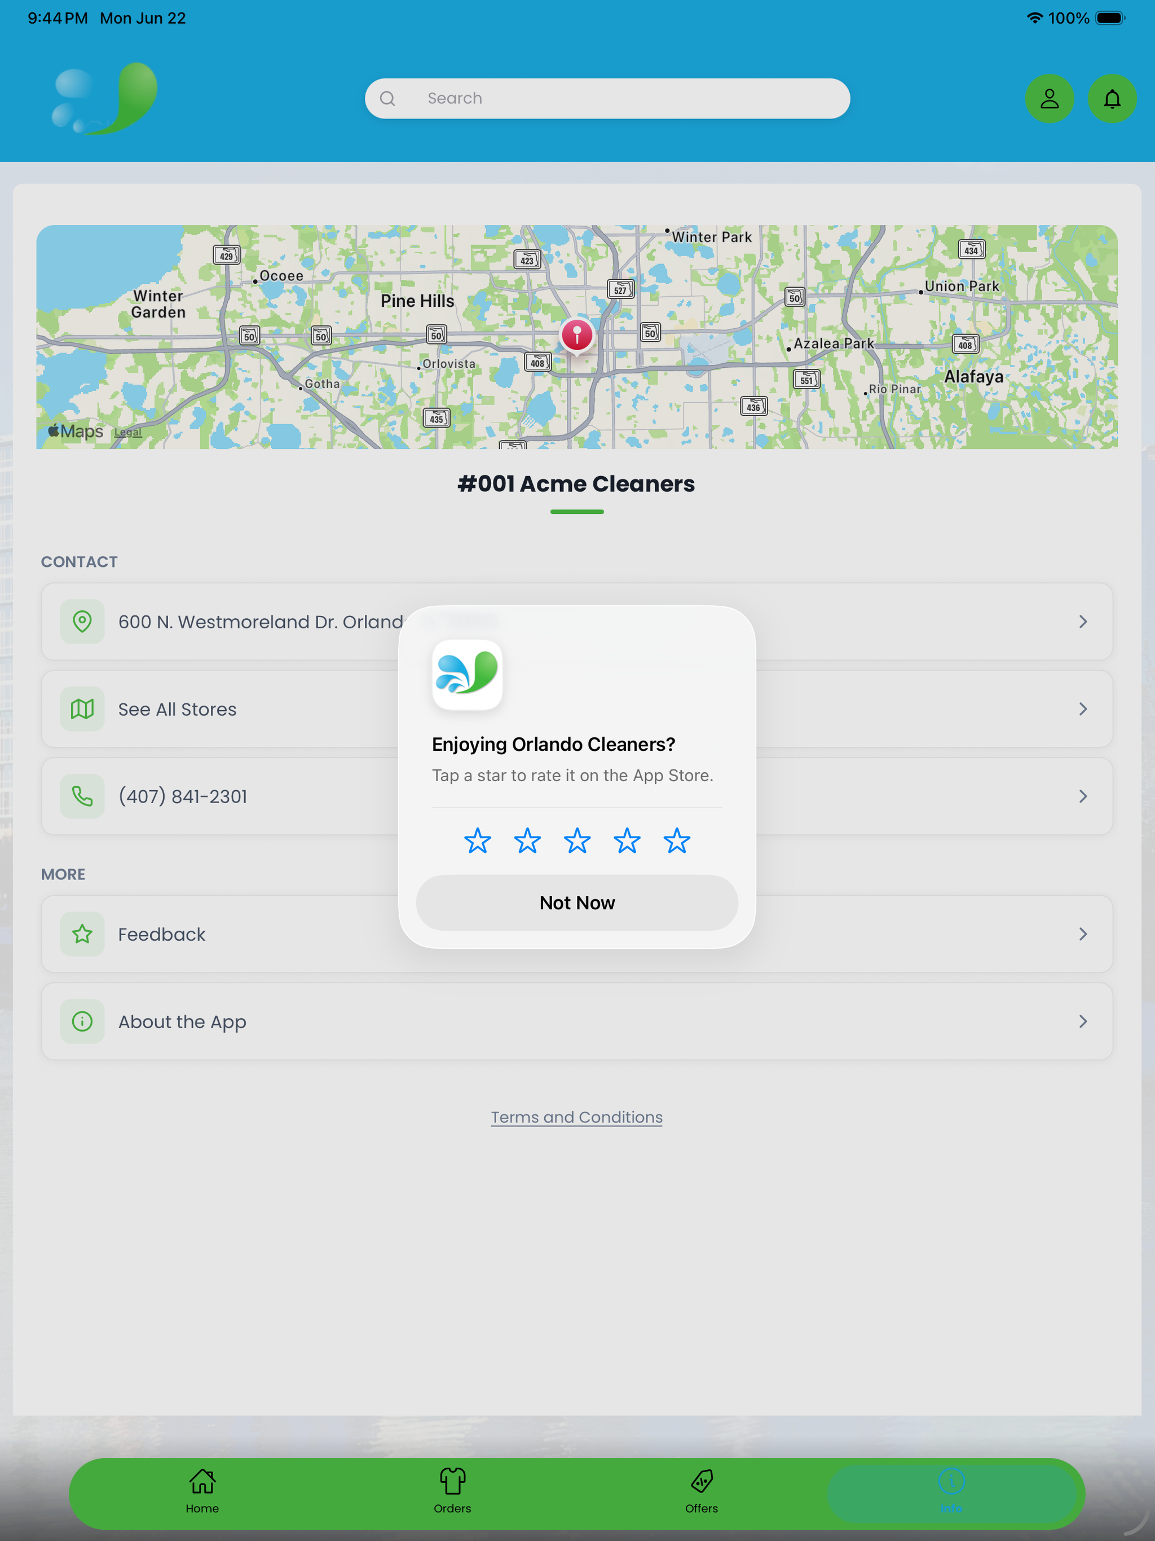Switch to the Orders tab
This screenshot has width=1155, height=1541.
pyautogui.click(x=452, y=1491)
